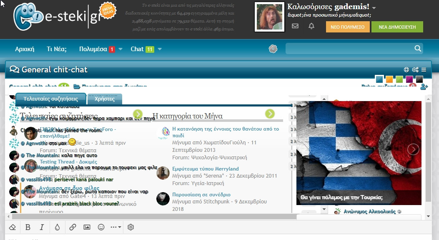Switch to the Χρήστες tab
The width and height of the screenshot is (439, 240).
[x=104, y=99]
